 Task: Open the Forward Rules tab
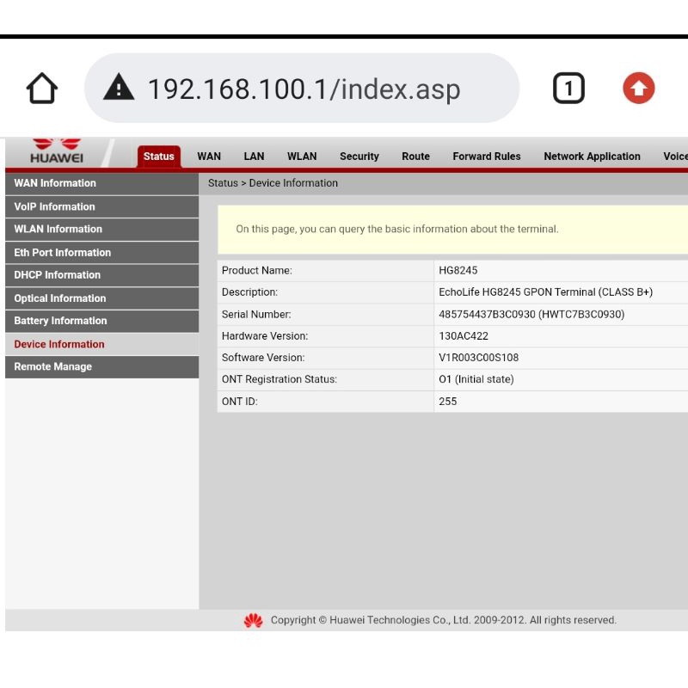pos(487,157)
